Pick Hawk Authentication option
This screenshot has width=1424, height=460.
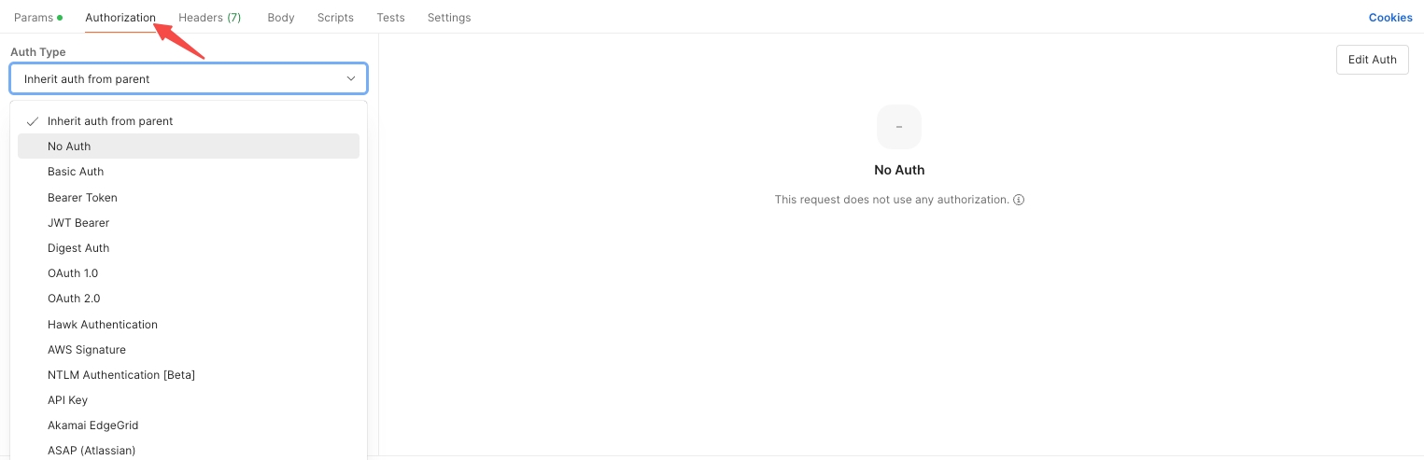click(x=189, y=325)
